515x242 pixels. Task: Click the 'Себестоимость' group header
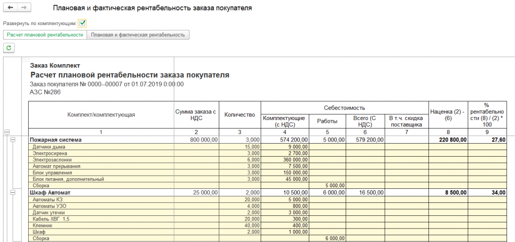[345, 107]
